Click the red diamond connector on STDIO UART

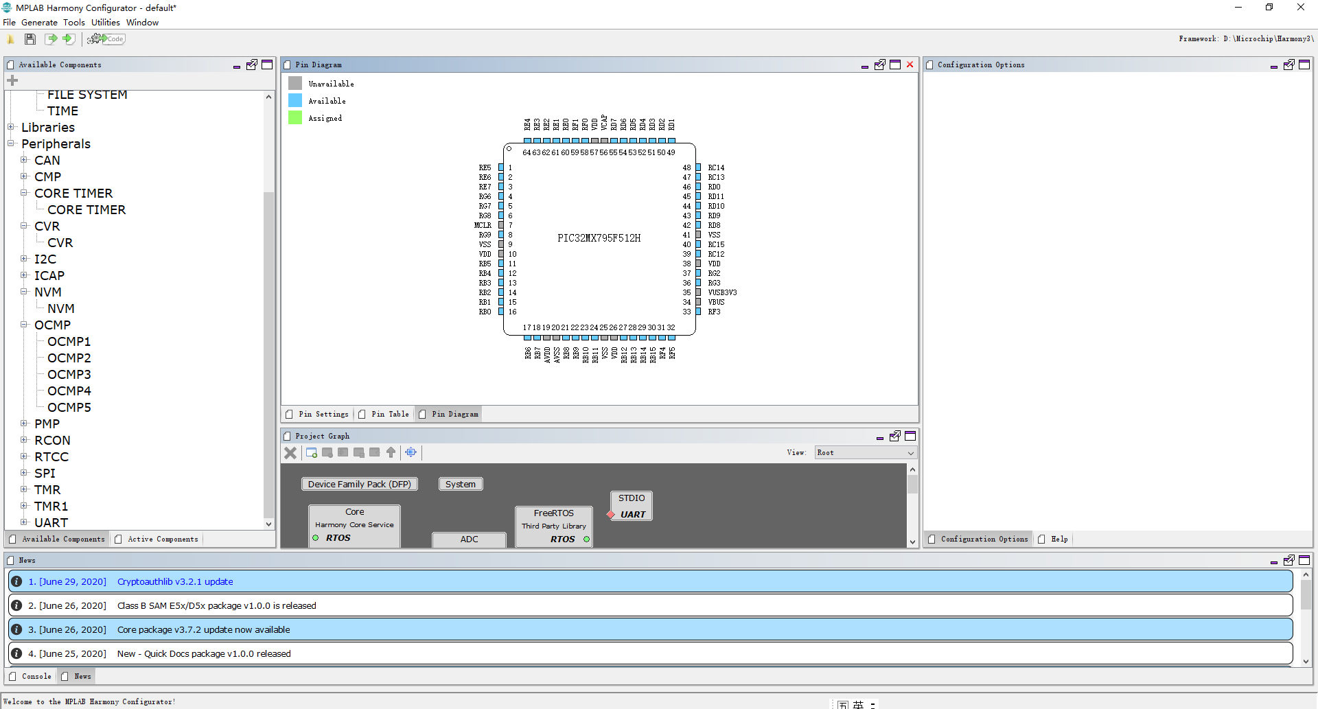(611, 514)
